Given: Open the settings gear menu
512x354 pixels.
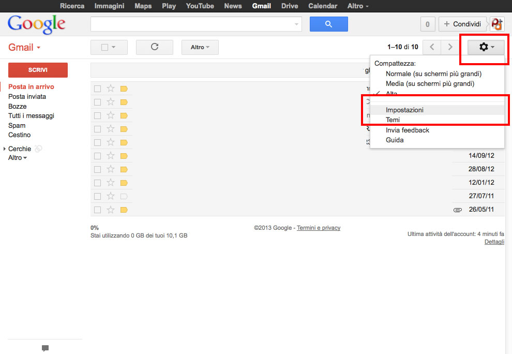Looking at the screenshot, I should coord(486,47).
